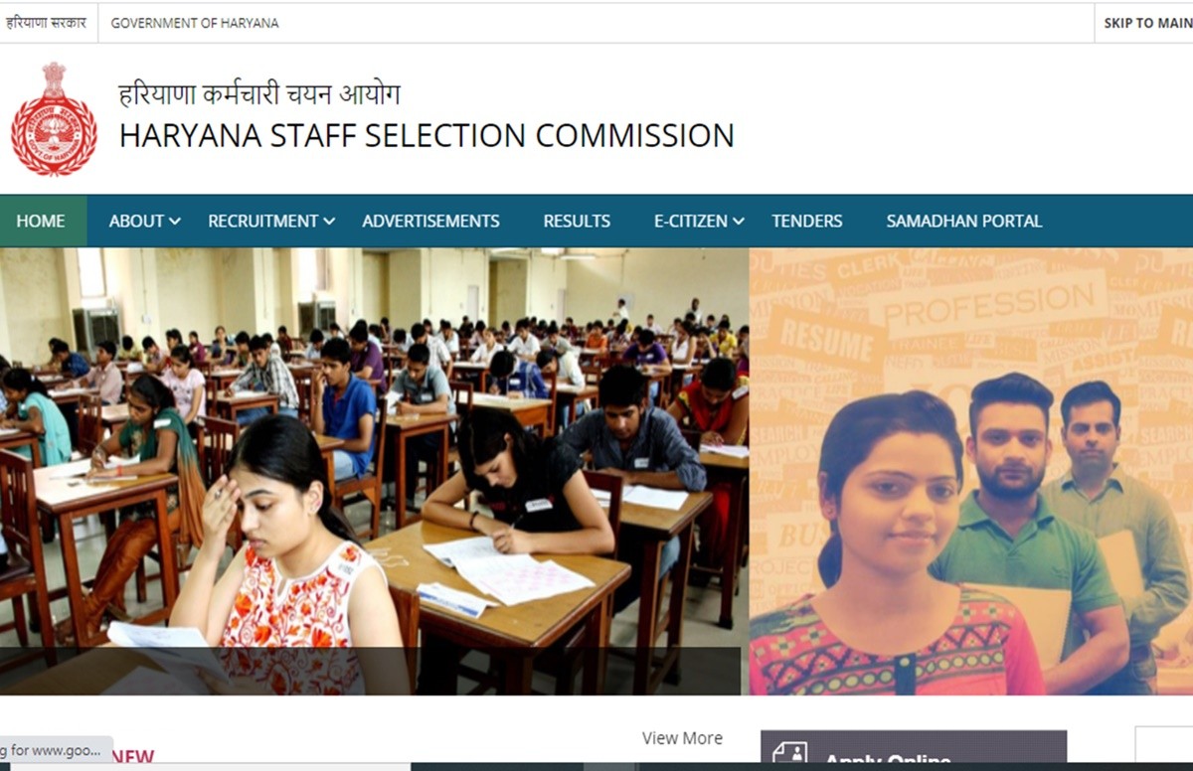
Task: Expand the ABOUT menu chevron
Action: [175, 222]
